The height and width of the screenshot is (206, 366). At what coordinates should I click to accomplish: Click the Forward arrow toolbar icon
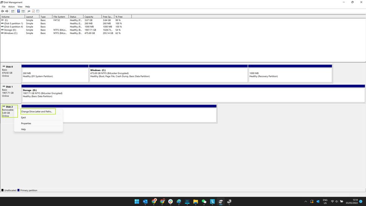pyautogui.click(x=7, y=11)
